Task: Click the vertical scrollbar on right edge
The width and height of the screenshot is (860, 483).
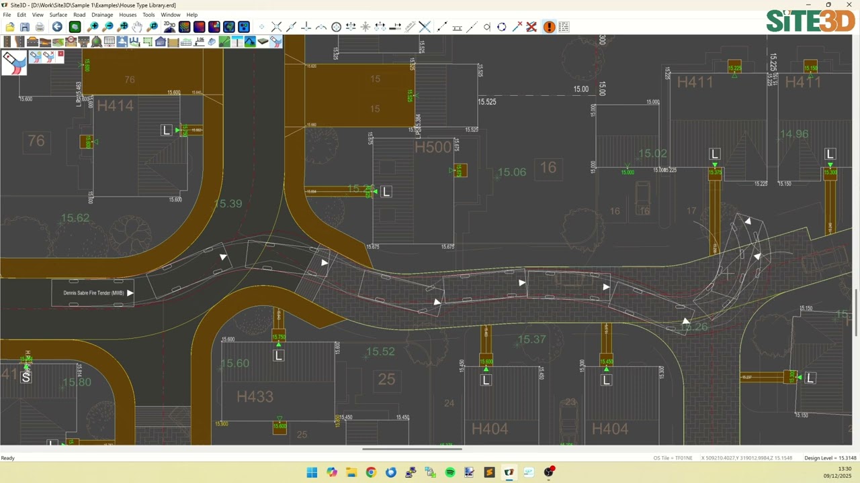Action: [857, 312]
